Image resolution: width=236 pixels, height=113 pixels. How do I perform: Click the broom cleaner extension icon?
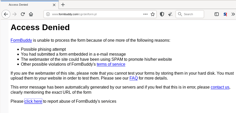click(170, 14)
